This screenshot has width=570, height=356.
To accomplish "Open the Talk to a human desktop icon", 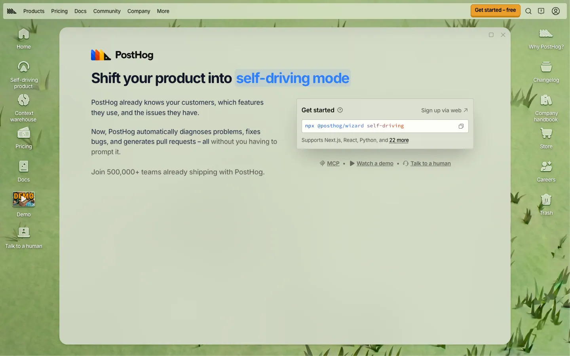I will 24,238.
